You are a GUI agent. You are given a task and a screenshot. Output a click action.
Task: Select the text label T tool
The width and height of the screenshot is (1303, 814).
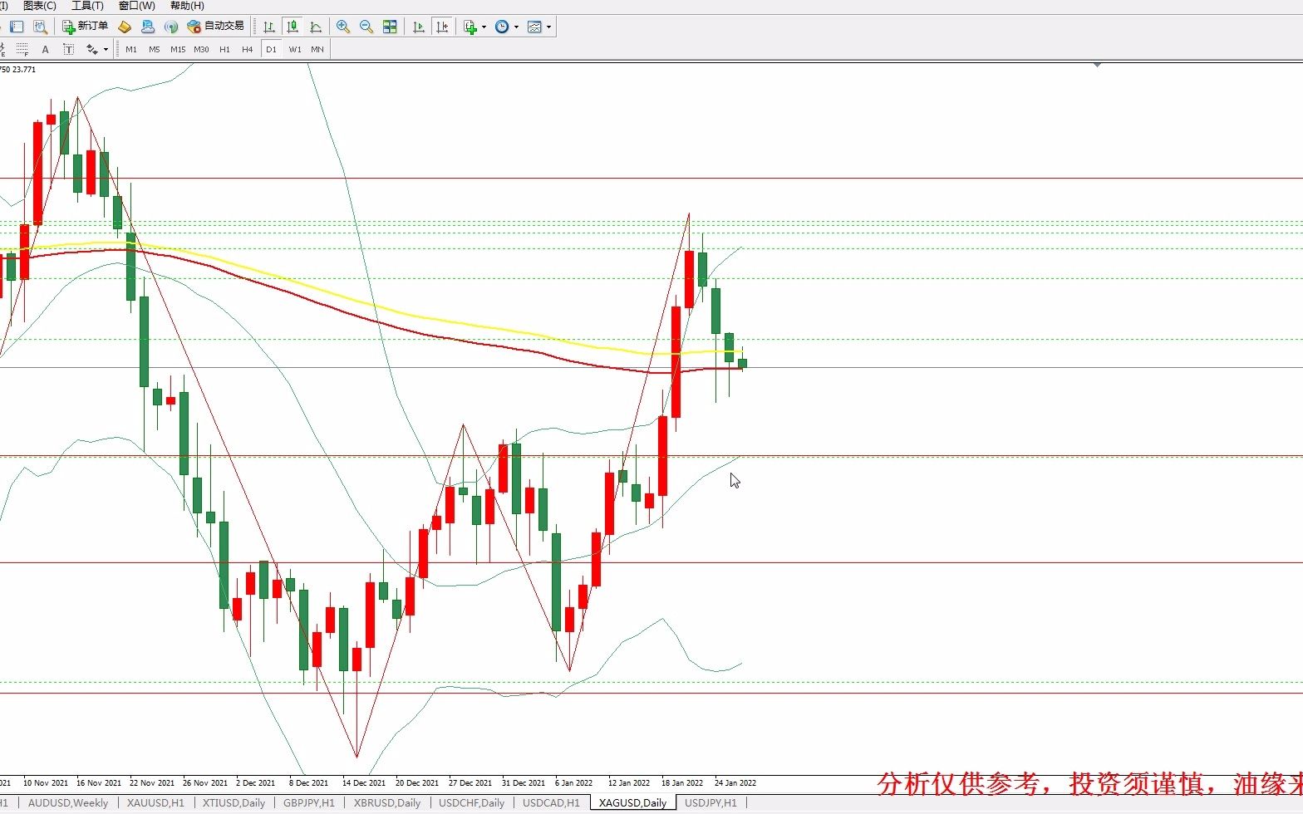pos(68,49)
